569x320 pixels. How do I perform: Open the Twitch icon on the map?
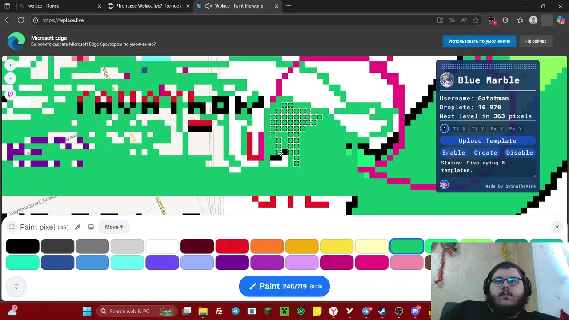tap(10, 94)
